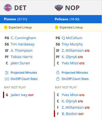Open Tim Hardaway player link
This screenshot has width=102, height=121.
(23, 44)
